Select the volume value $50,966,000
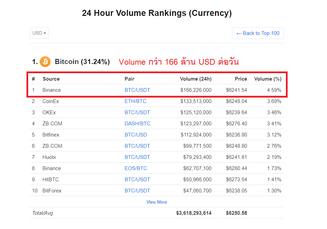This screenshot has height=229, width=327. point(197,180)
